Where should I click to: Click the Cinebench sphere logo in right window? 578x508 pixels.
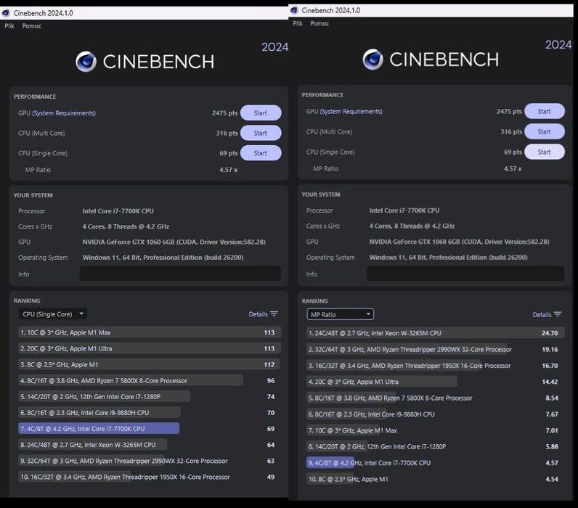(x=373, y=60)
